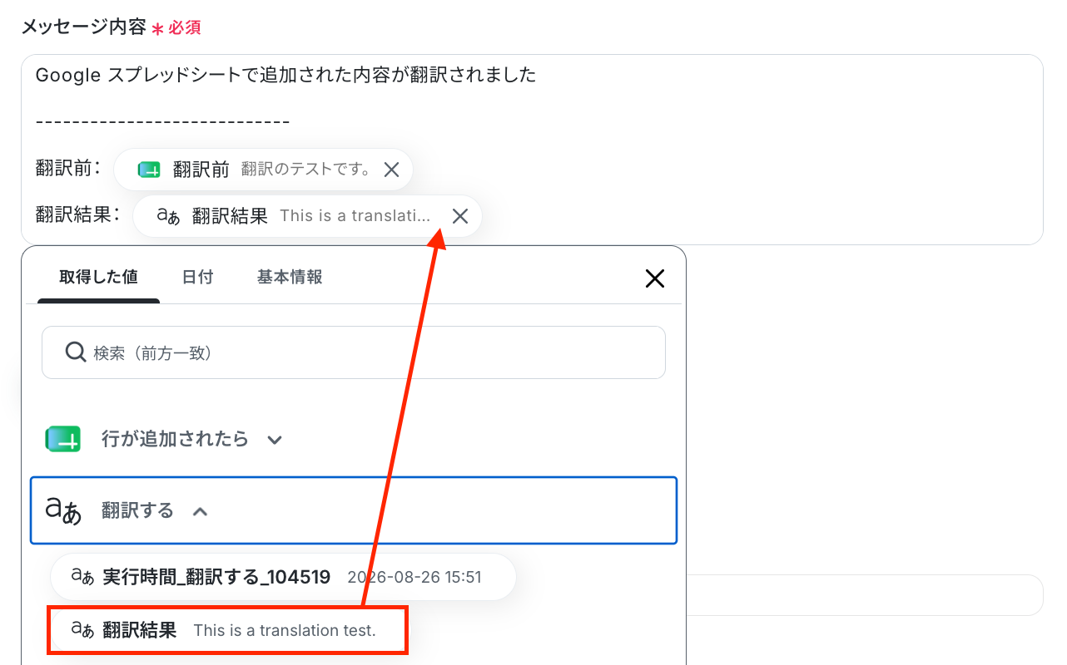Switch to the 日付 tab

pyautogui.click(x=197, y=277)
